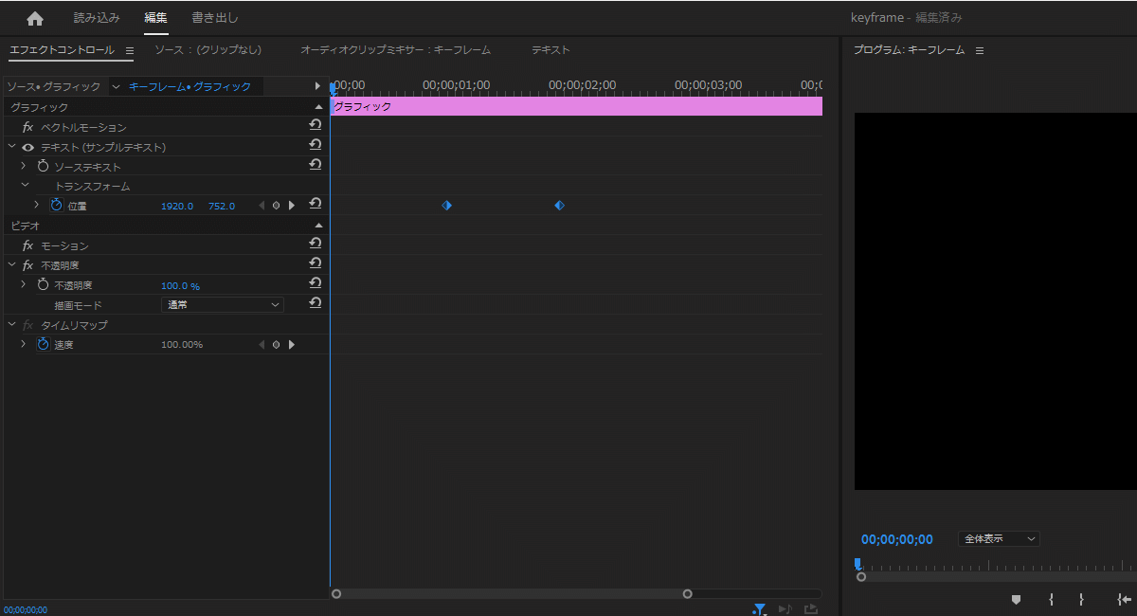Open the エフェクトコントロール panel menu icon
The height and width of the screenshot is (616, 1137).
(x=130, y=50)
